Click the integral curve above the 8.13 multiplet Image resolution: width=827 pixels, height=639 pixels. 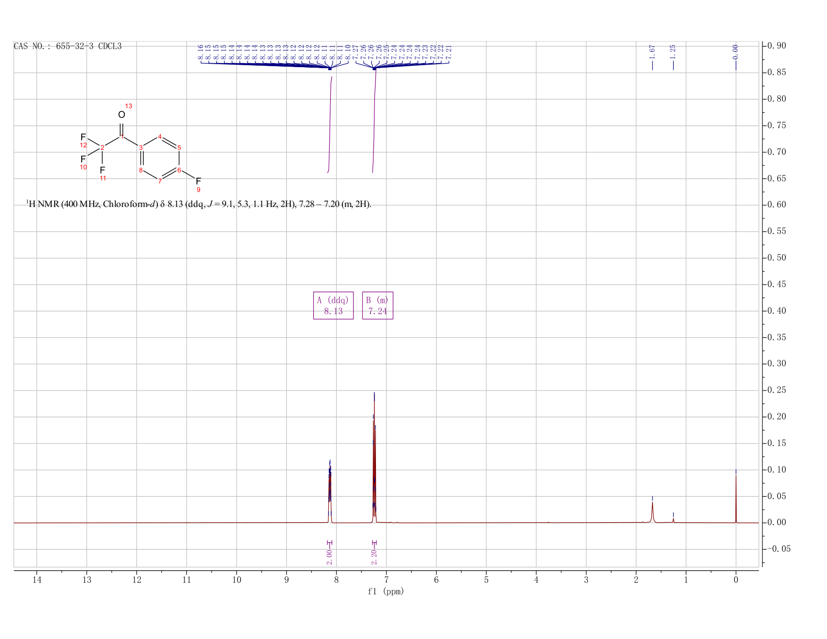(x=330, y=125)
